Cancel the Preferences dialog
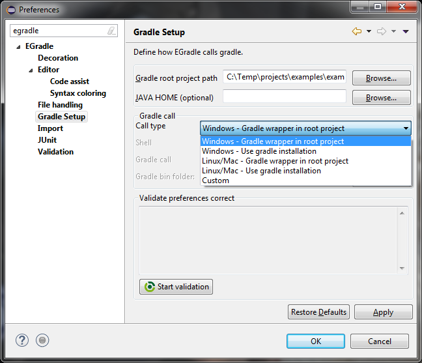Viewport: 422px width, 363px height. (x=380, y=341)
